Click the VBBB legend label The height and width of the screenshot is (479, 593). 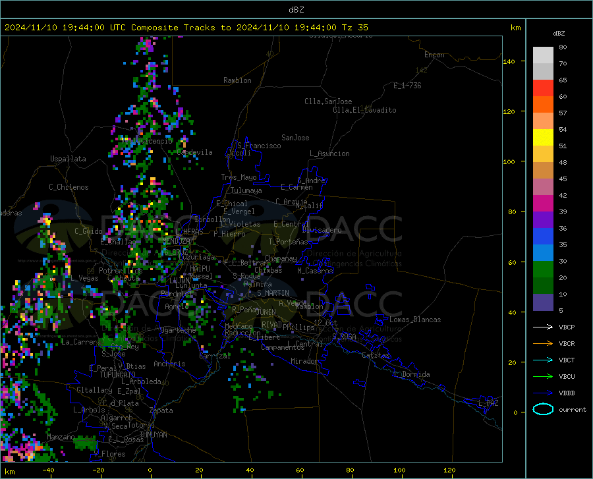point(567,393)
